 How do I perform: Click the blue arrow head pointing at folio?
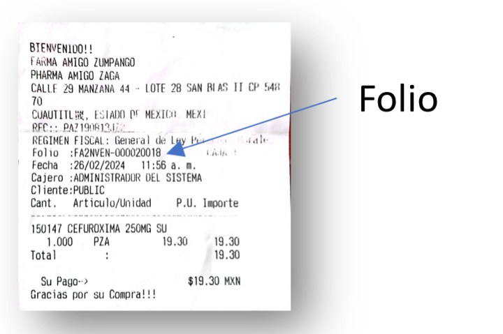177,149
